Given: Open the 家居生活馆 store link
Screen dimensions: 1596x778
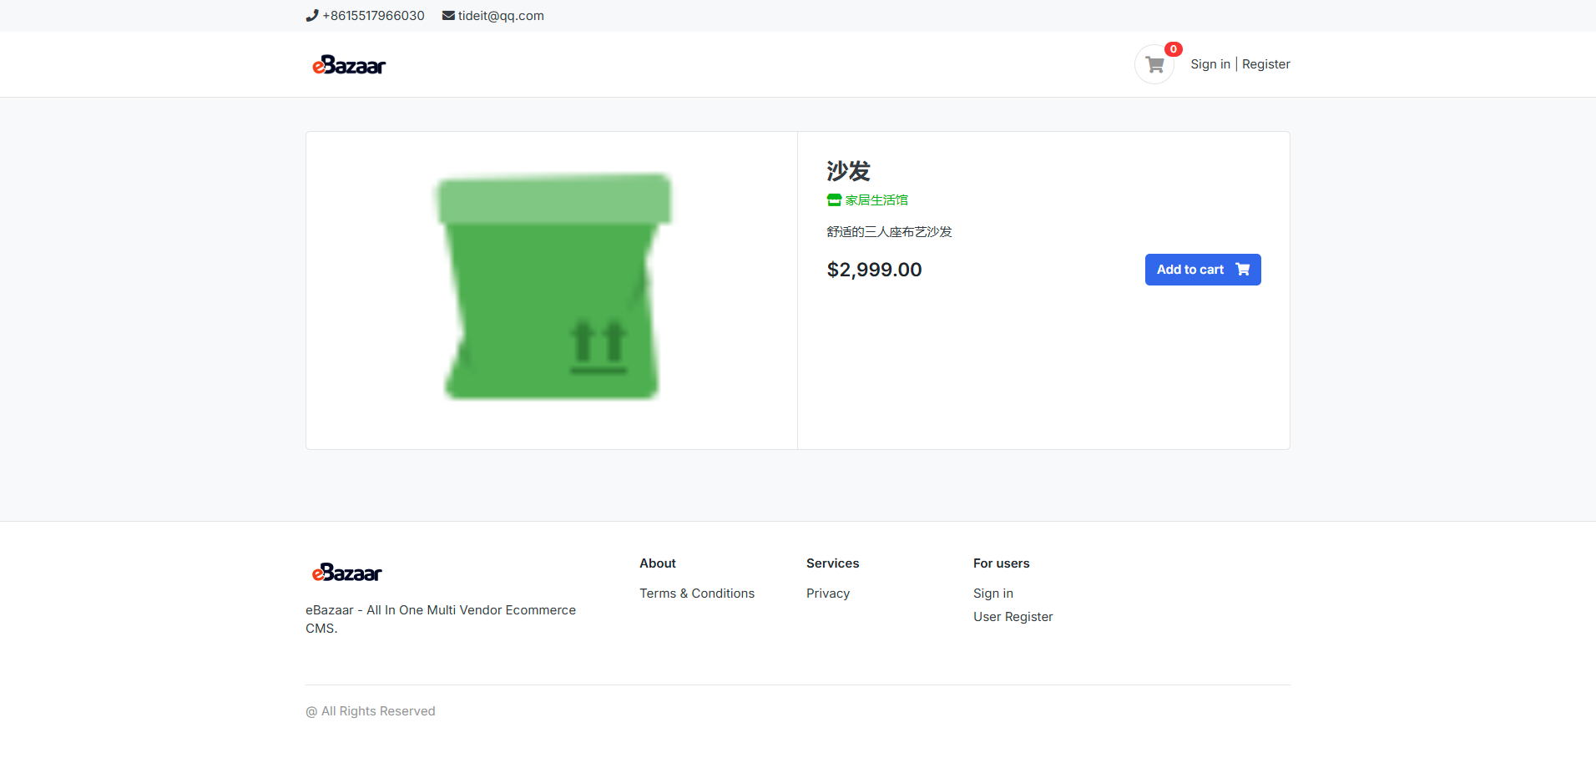Looking at the screenshot, I should [x=876, y=200].
